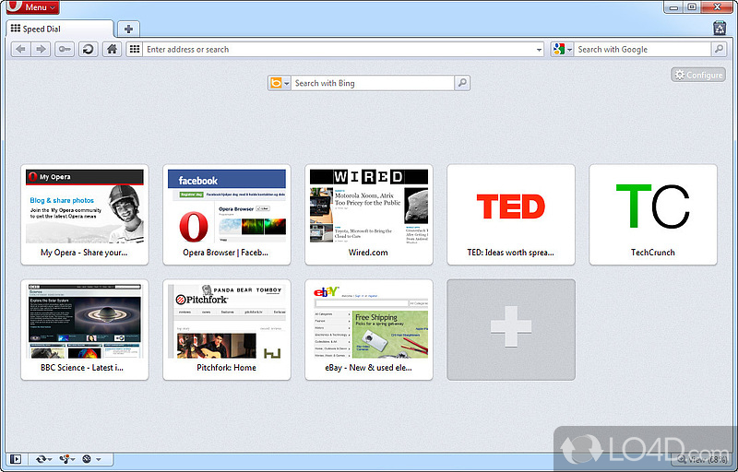Click the Bing search magnifier button
This screenshot has width=738, height=472.
tap(462, 83)
